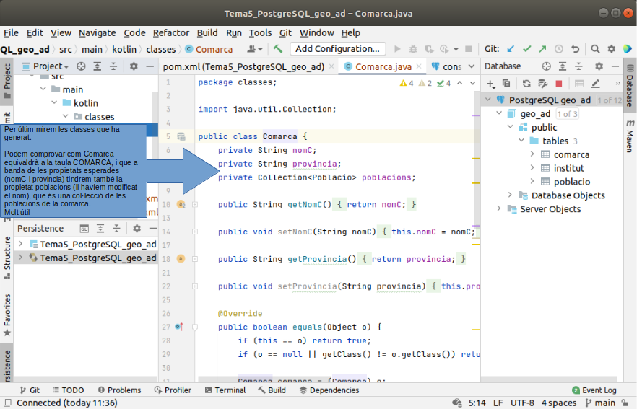Click the Add Configuration... button
Viewport: 637px width, 409px height.
pyautogui.click(x=337, y=49)
